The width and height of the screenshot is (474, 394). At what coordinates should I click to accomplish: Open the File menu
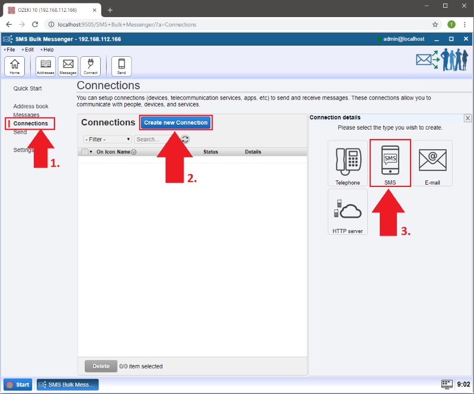pyautogui.click(x=11, y=50)
